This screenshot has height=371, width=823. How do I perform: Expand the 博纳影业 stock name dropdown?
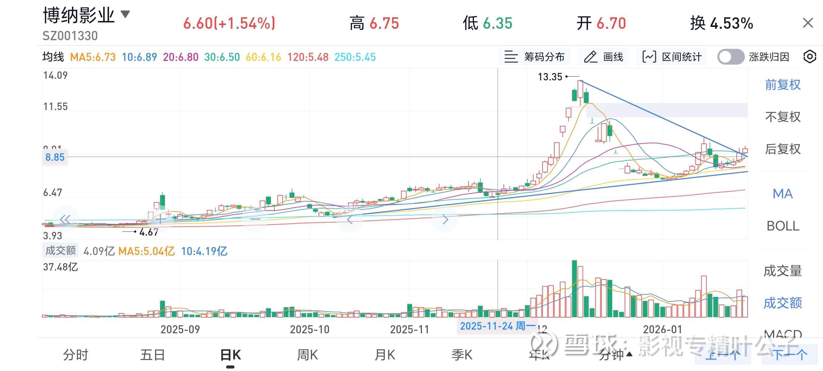pyautogui.click(x=125, y=14)
